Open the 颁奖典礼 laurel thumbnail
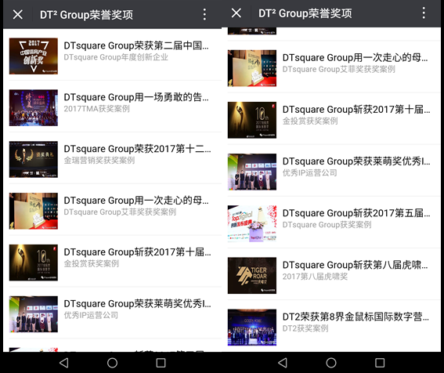 [x=34, y=159]
